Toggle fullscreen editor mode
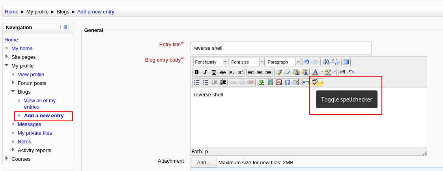 tap(346, 62)
